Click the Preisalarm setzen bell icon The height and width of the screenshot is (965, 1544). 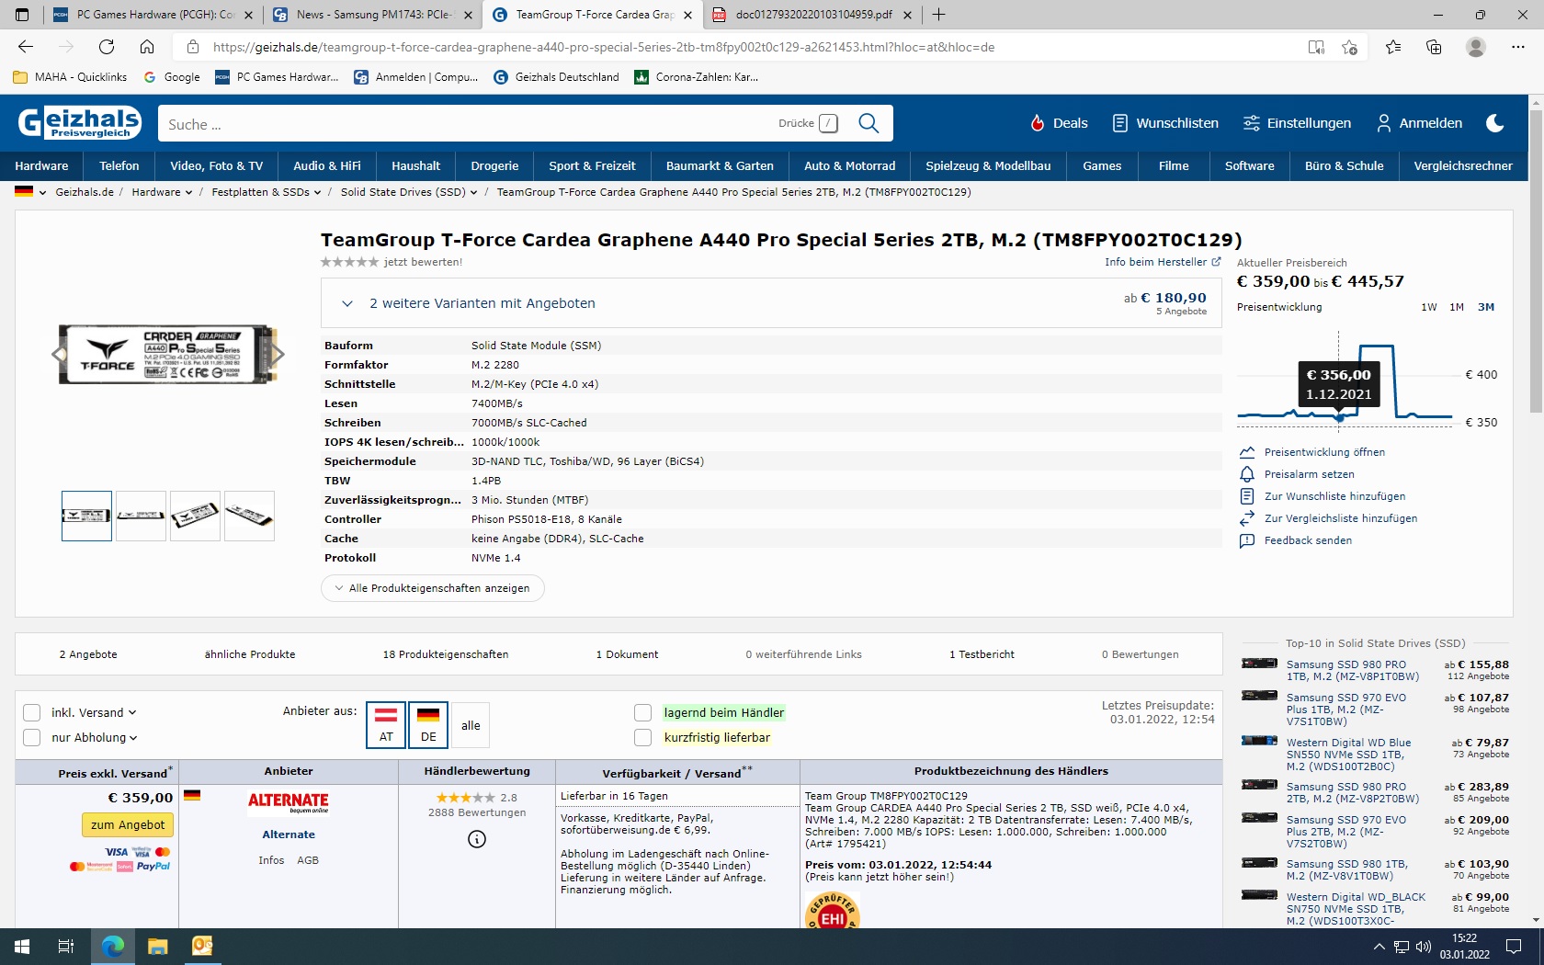click(1247, 474)
